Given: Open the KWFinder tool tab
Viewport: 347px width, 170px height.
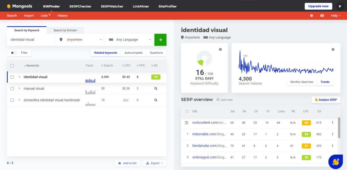Looking at the screenshot, I should click(x=52, y=6).
